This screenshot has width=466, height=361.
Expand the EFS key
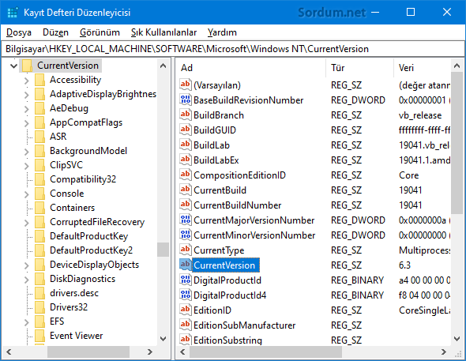[26, 322]
